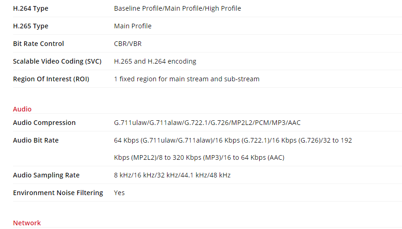
Task: Click the H.264 Type row label
Action: coord(31,8)
